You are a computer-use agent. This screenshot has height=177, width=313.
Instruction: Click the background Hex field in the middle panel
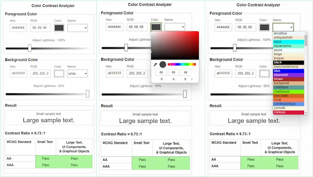tap(115, 73)
